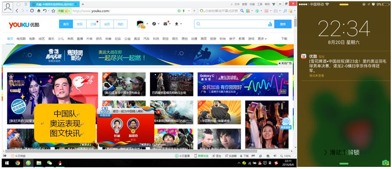Open the 音乐 channel link
This screenshot has width=392, height=169.
(51, 39)
